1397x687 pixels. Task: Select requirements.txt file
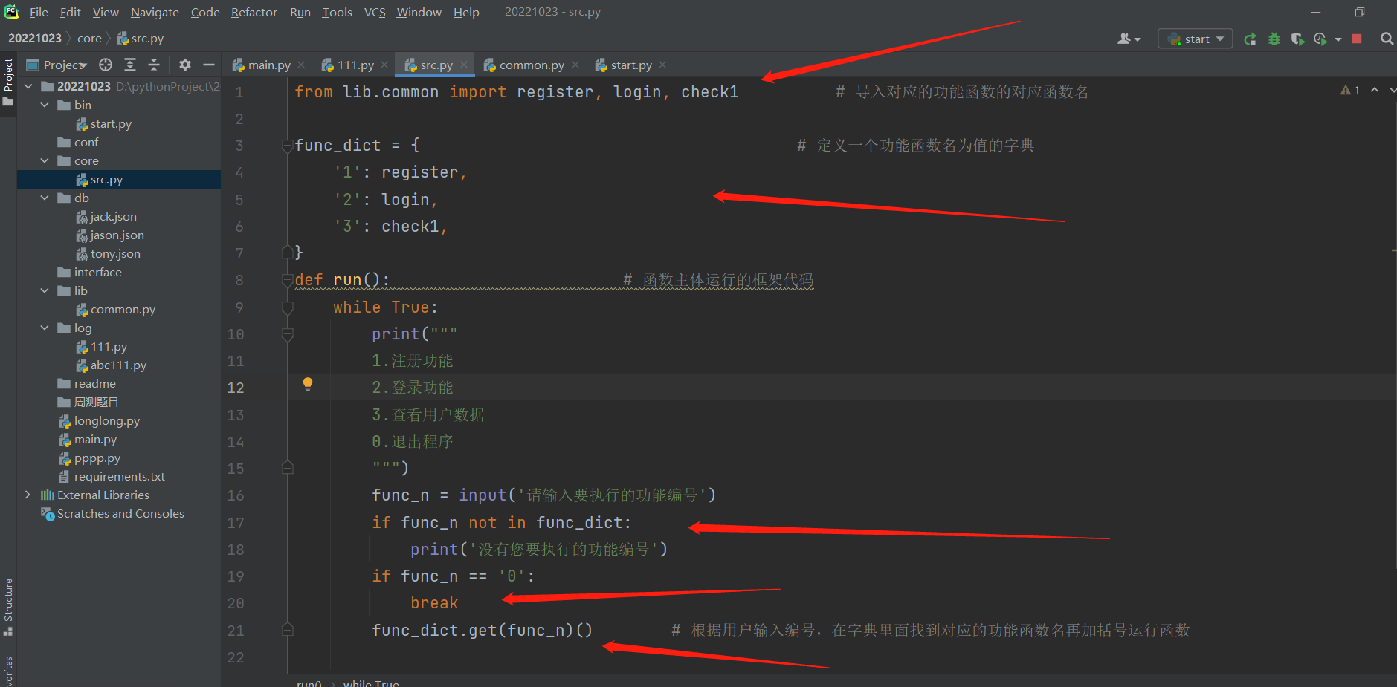[119, 476]
